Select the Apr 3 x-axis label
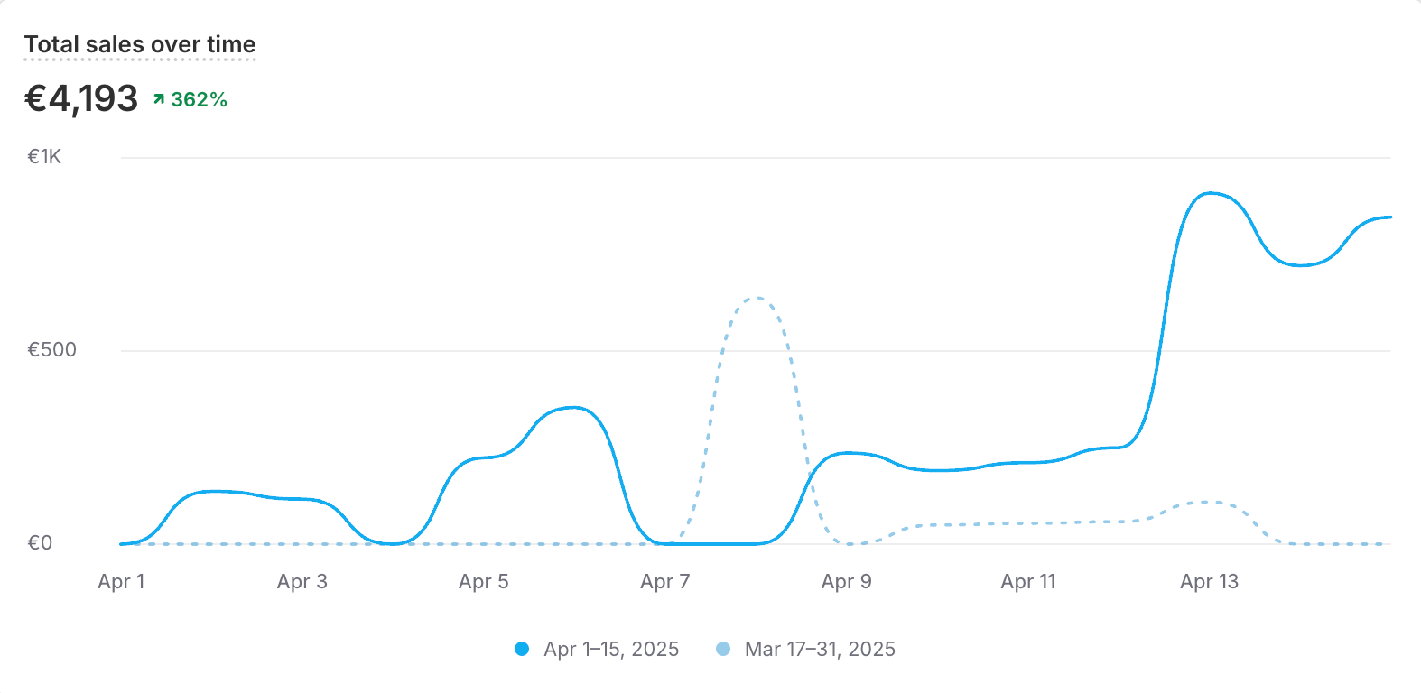Viewport: 1421px width, 693px height. (302, 582)
